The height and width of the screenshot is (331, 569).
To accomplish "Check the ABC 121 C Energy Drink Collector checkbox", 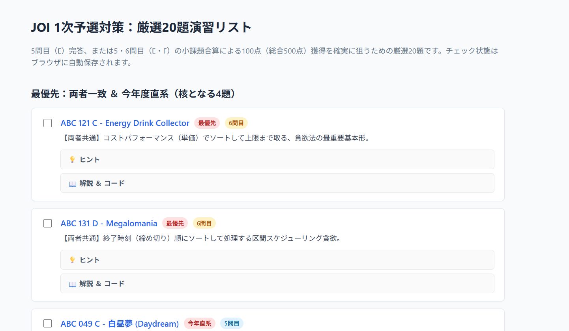I will pos(48,123).
